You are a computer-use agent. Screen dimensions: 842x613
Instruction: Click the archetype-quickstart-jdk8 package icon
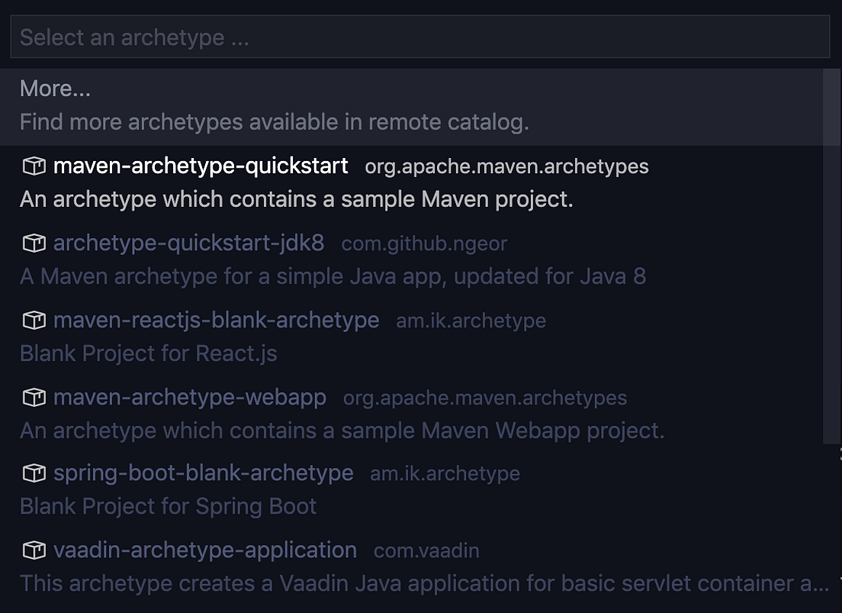[34, 244]
